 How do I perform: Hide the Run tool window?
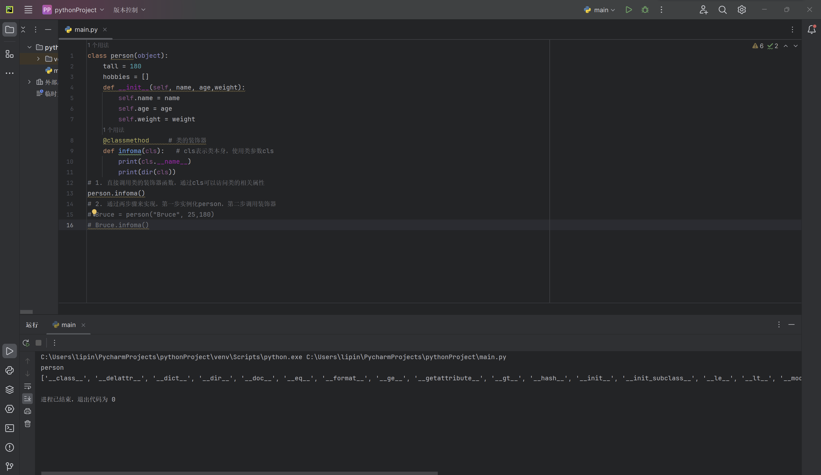click(x=791, y=325)
